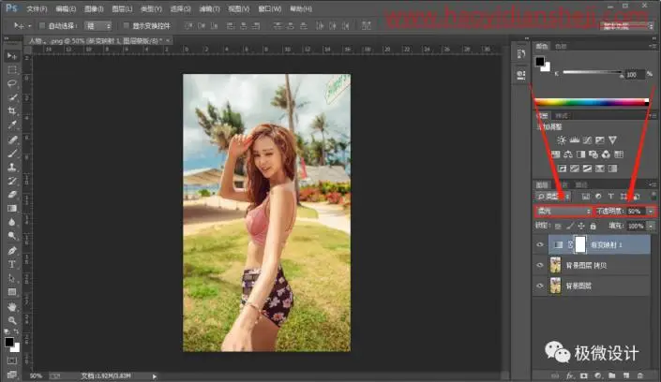This screenshot has height=382, width=661.
Task: Select the Lasso tool
Action: (x=12, y=83)
